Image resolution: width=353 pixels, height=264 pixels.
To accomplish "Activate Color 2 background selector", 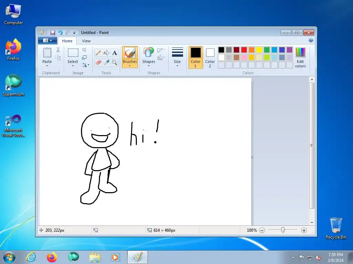I will [x=210, y=57].
